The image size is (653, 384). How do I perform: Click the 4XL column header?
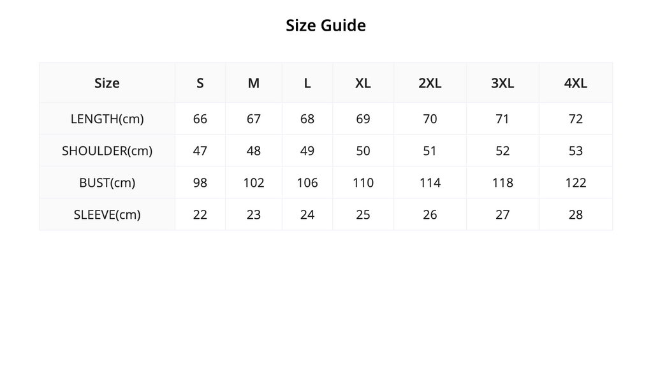click(576, 83)
